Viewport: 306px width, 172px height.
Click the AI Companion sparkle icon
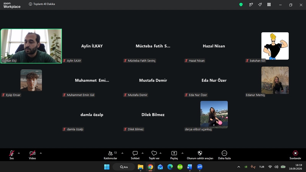(260, 5)
